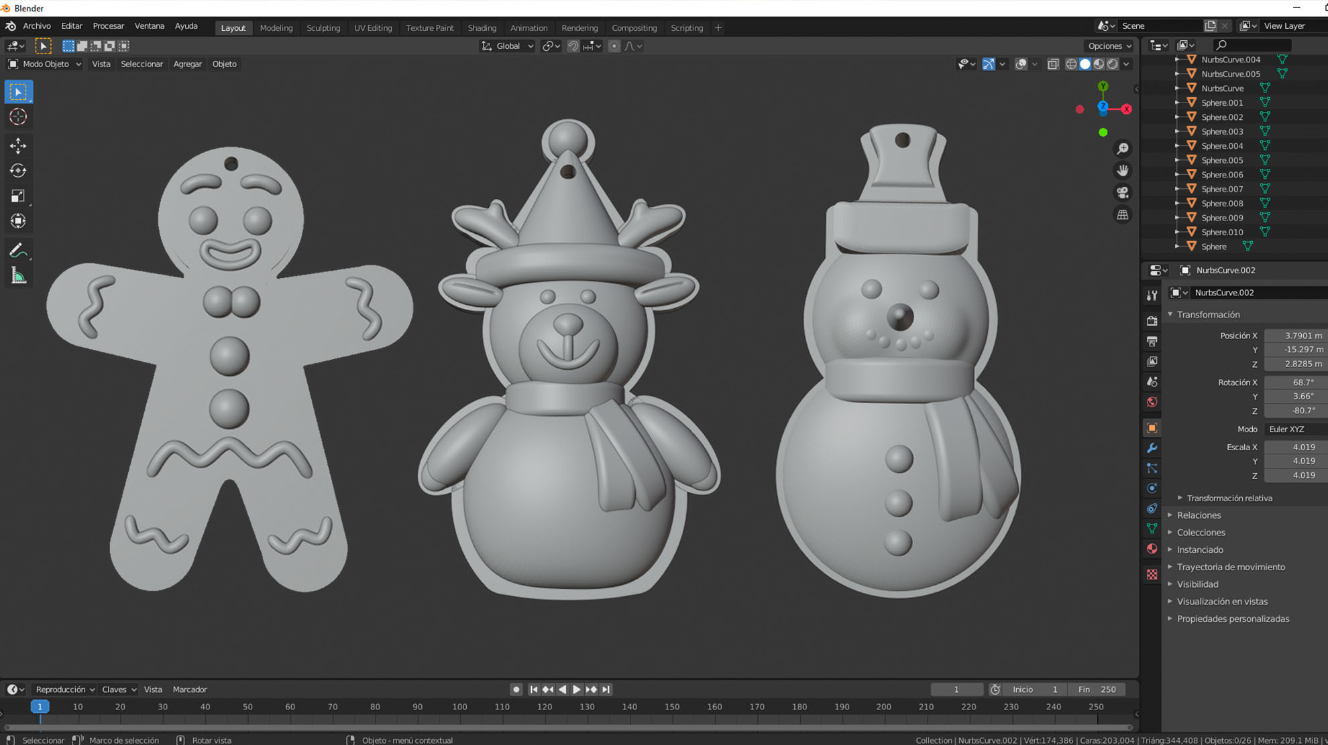Select the Rotate tool
The height and width of the screenshot is (745, 1328).
tap(18, 171)
